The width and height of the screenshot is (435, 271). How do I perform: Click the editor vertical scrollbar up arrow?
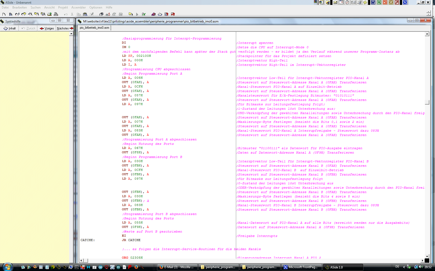click(x=427, y=34)
